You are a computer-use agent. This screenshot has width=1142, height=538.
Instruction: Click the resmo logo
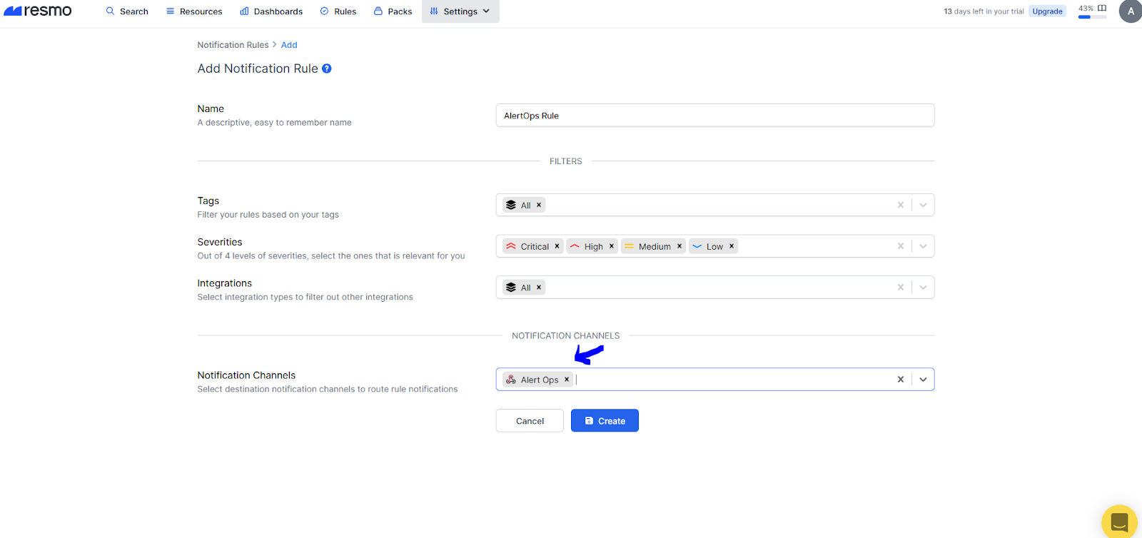[38, 11]
